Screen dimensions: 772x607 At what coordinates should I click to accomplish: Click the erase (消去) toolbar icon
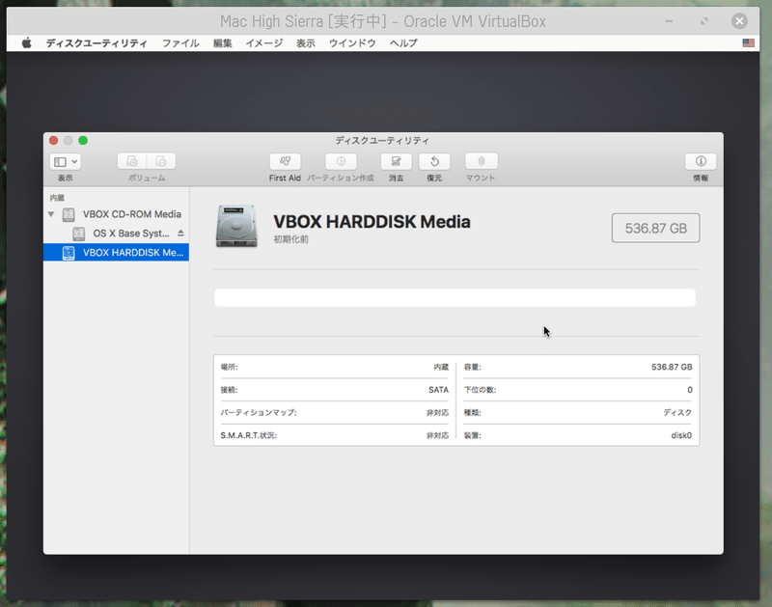click(x=396, y=161)
